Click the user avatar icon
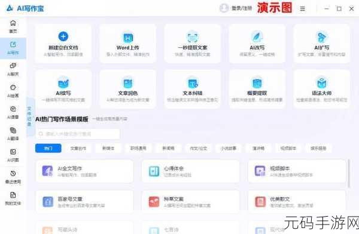Image resolution: width=359 pixels, height=234 pixels. tap(224, 8)
